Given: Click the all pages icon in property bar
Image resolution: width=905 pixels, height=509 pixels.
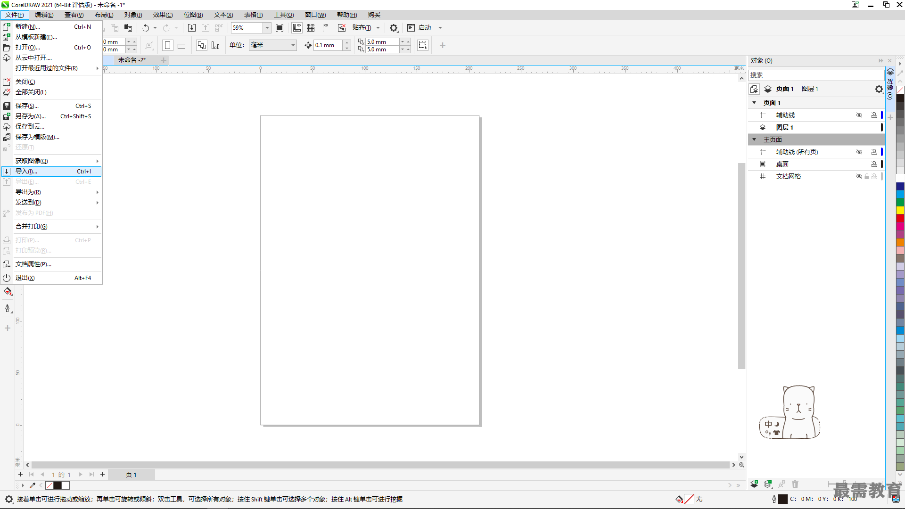Looking at the screenshot, I should point(202,45).
